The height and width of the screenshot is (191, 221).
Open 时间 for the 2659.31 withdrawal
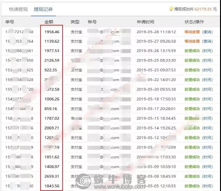click(207, 176)
